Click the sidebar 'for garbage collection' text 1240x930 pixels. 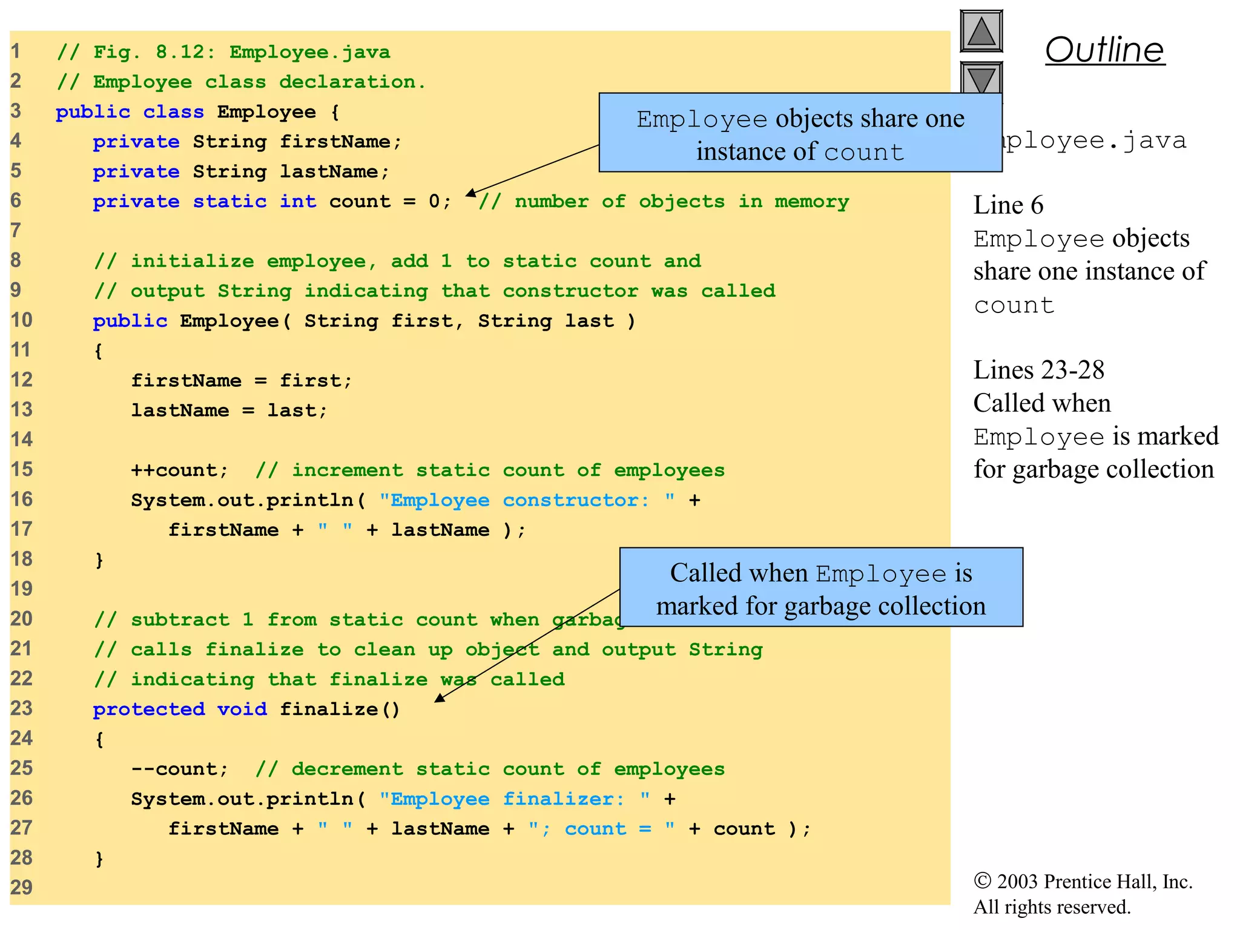tap(1093, 469)
